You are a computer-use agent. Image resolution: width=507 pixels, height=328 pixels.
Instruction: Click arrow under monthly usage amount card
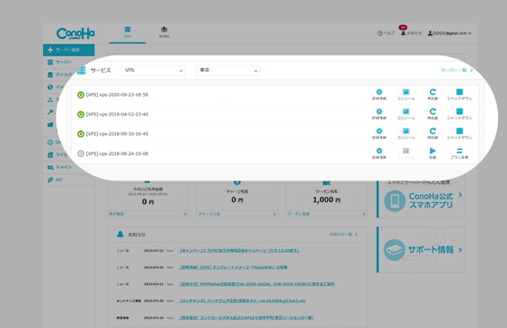[186, 214]
